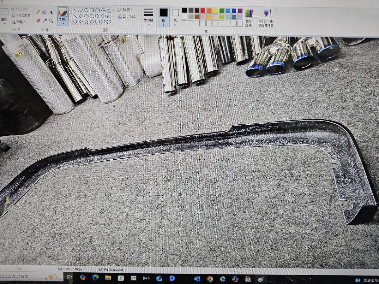This screenshot has height=284, width=379.
Task: Select the up arrow shape
Action: tap(109, 16)
